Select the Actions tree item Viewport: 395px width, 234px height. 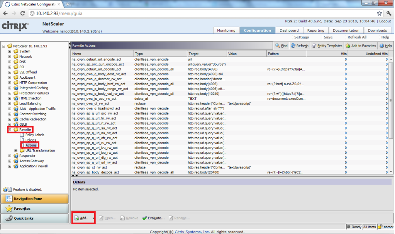coord(31,145)
